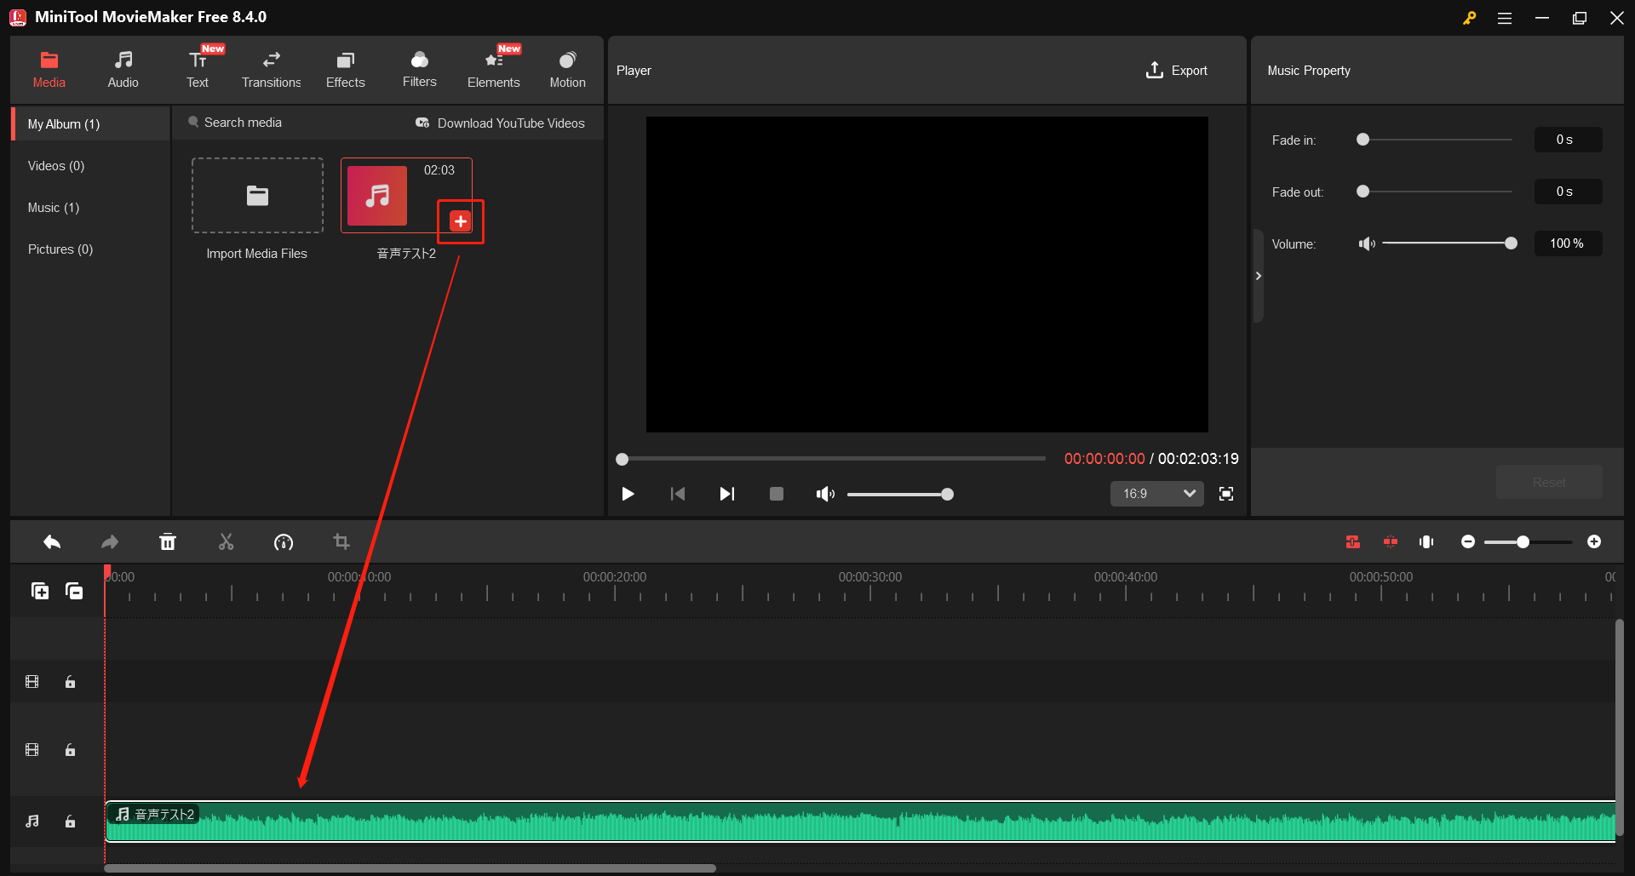Open the Effects panel

click(345, 68)
